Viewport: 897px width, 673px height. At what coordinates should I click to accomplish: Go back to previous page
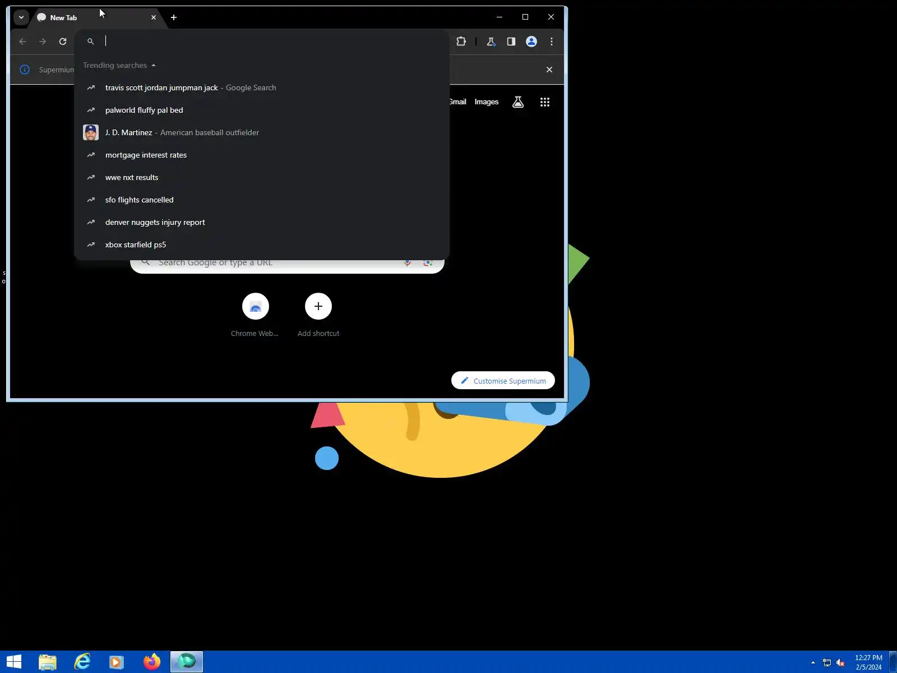pyautogui.click(x=22, y=42)
